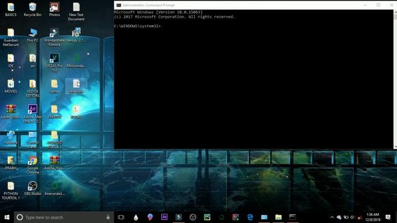Open the BOOKS folder
Screen dimensions: 397x223
[x=76, y=111]
